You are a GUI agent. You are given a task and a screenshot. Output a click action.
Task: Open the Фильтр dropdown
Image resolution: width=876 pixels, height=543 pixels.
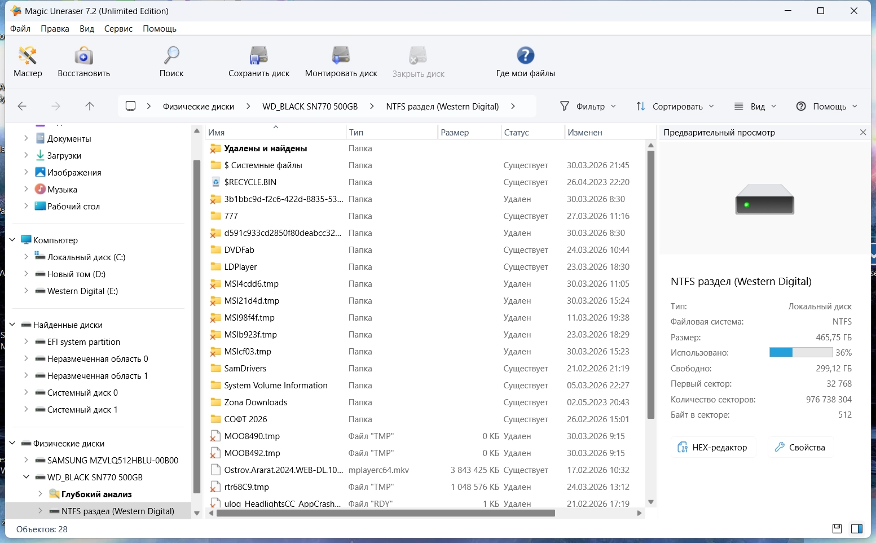(588, 106)
